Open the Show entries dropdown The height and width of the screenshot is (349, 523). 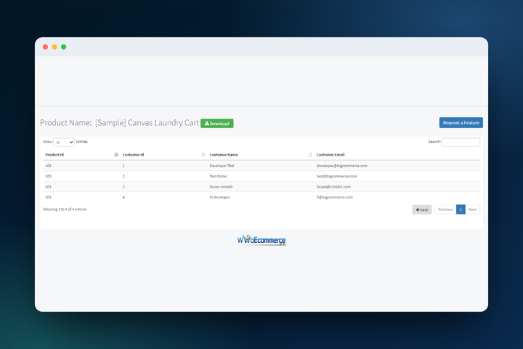pyautogui.click(x=64, y=143)
